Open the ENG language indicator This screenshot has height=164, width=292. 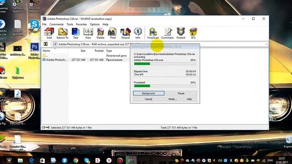[x=270, y=160]
